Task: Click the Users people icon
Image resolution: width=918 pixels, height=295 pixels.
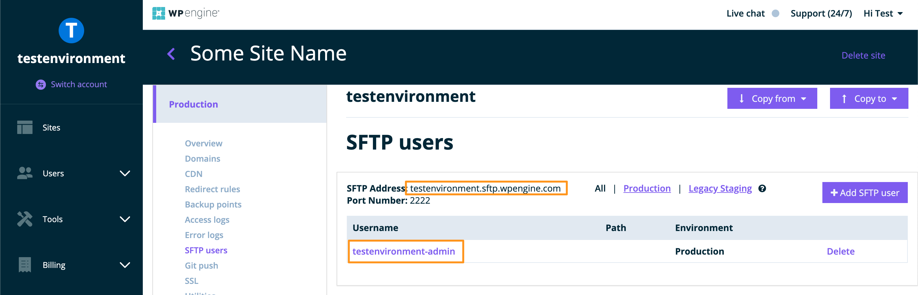Action: [25, 173]
